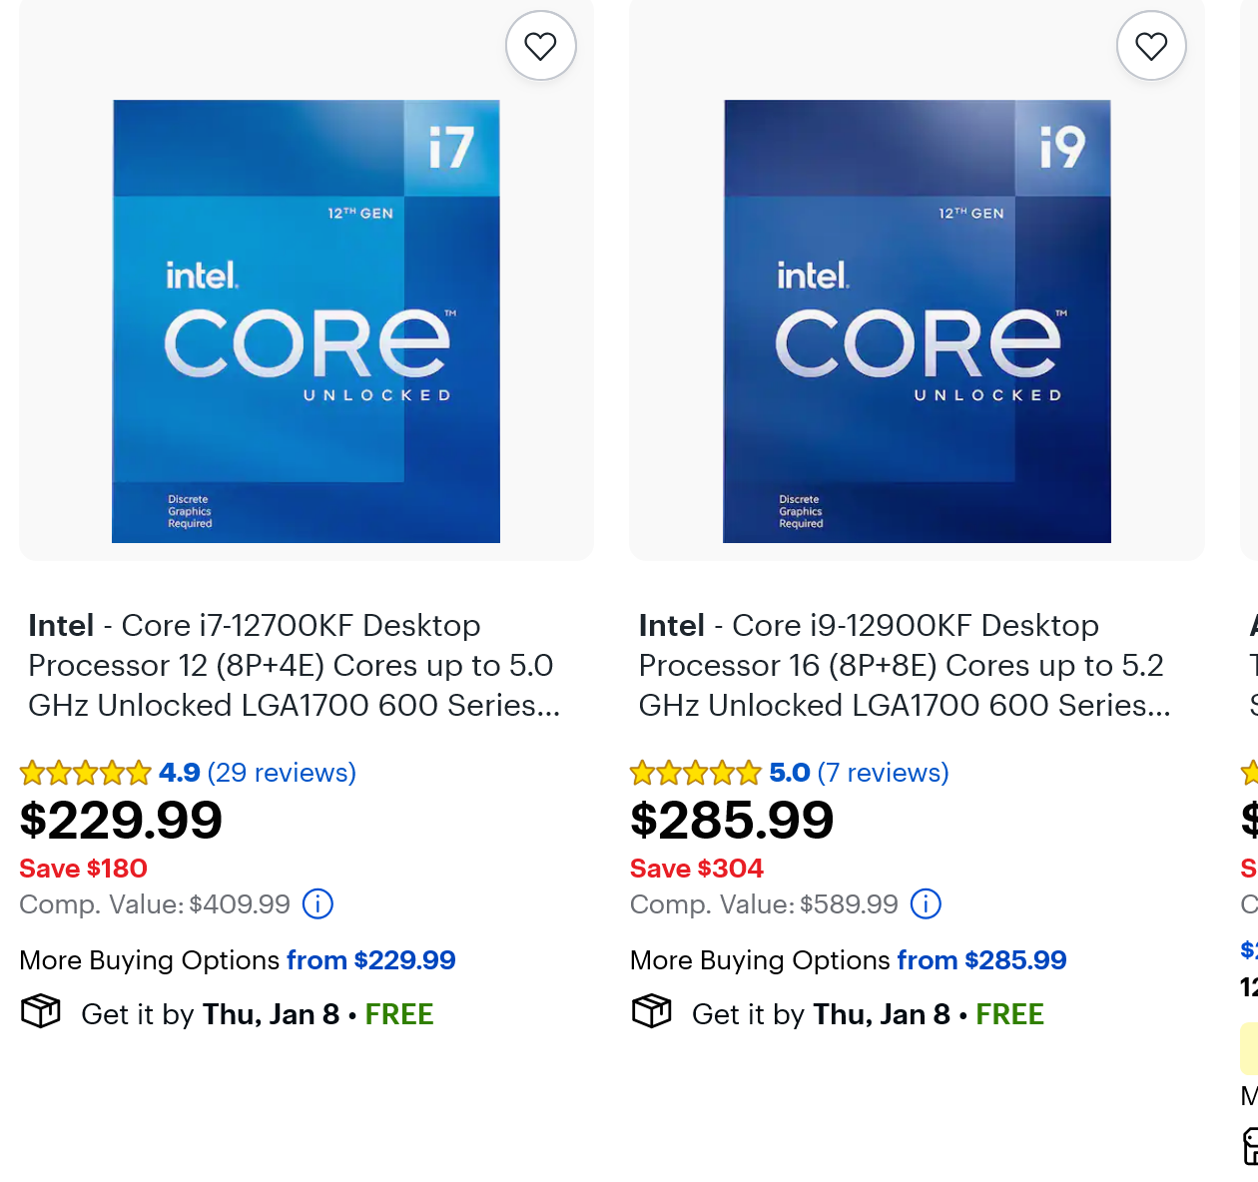Open Core i7-12700KF product title link
1258x1182 pixels.
pyautogui.click(x=294, y=665)
